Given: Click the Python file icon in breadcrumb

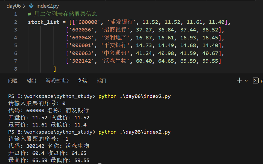Looking at the screenshot, I should 31,6.
